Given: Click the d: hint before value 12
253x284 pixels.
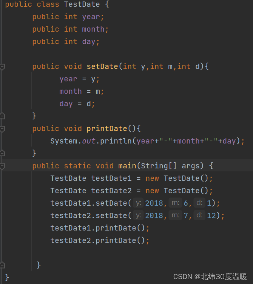Looking at the screenshot, I should (x=199, y=216).
